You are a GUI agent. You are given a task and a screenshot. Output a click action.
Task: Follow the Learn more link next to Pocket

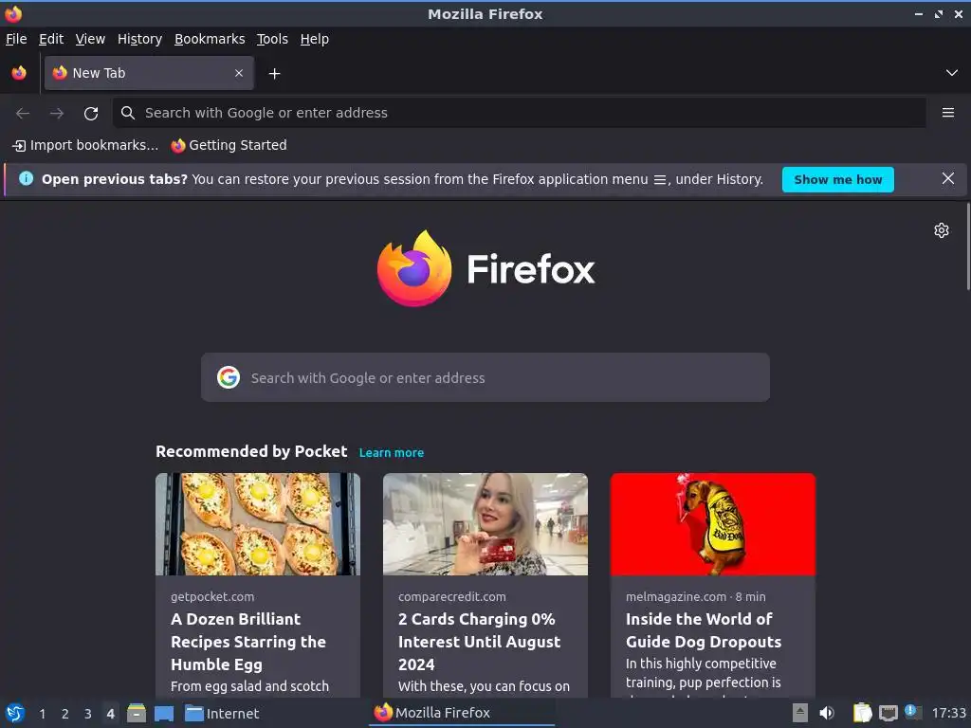point(392,452)
